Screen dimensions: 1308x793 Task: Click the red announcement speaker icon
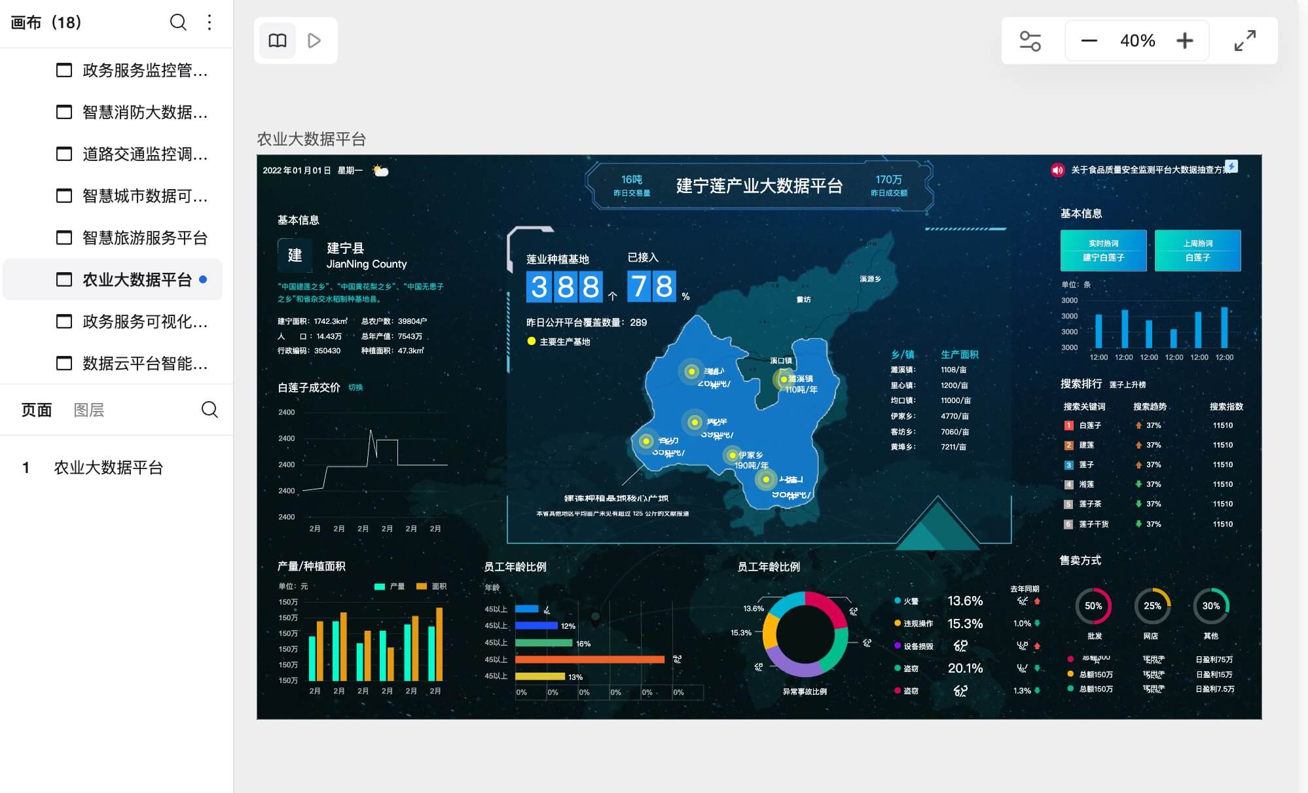pos(1057,170)
